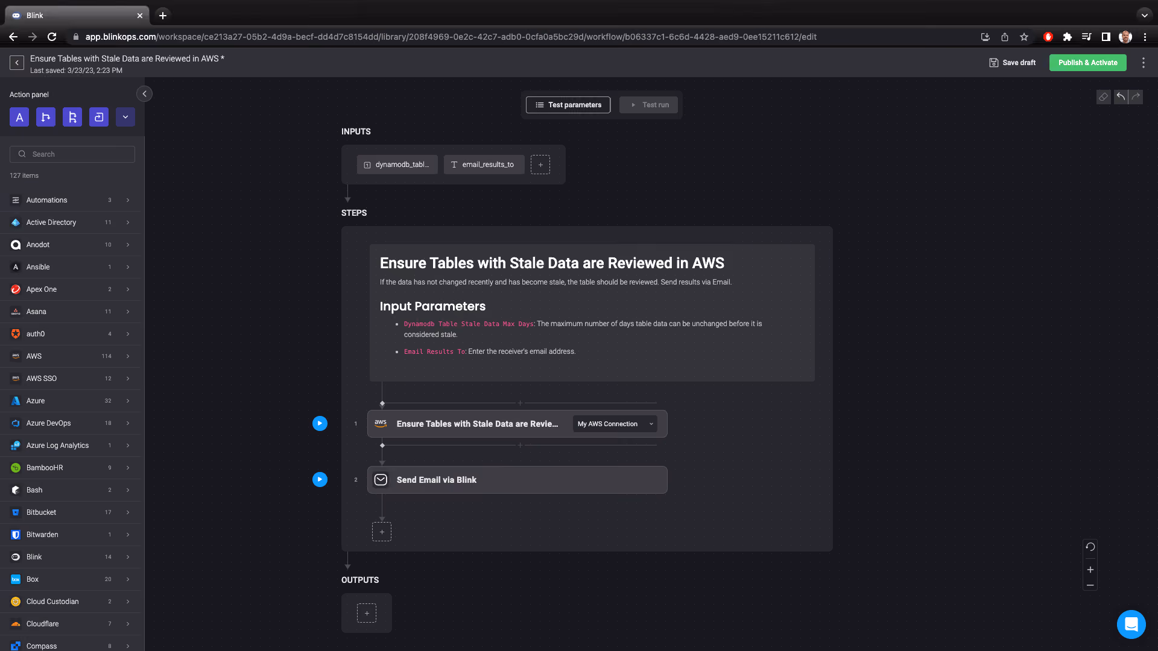Run step 2 Send Email play button
Screen dimensions: 1158x651
[320, 480]
